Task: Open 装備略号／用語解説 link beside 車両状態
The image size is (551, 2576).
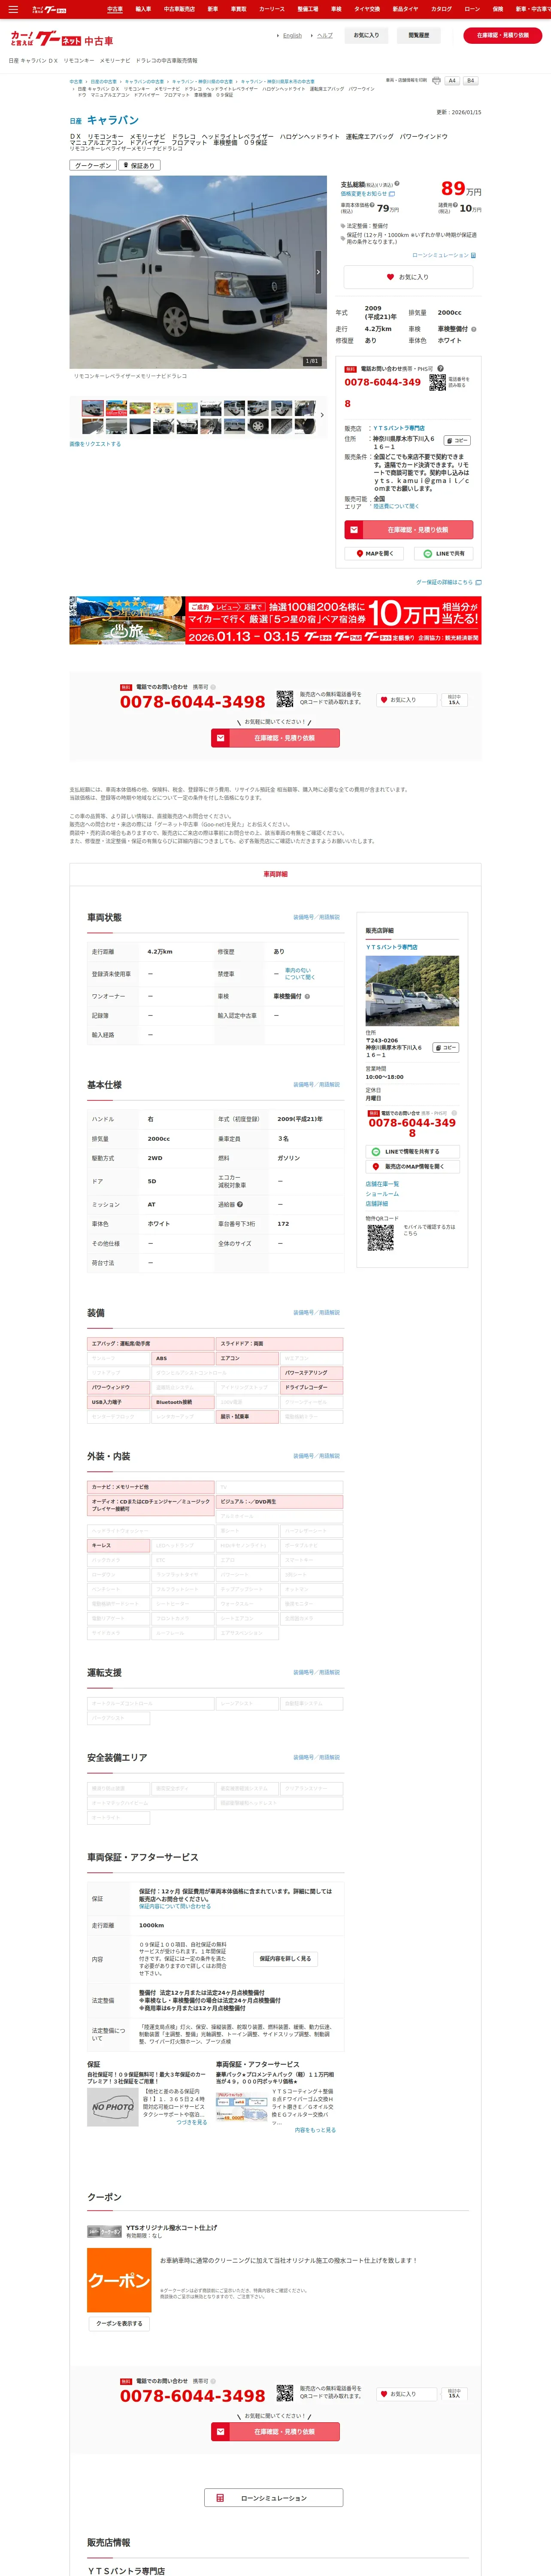Action: coord(316,917)
